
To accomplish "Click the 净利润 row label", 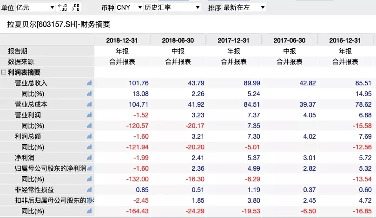I will [x=25, y=158].
